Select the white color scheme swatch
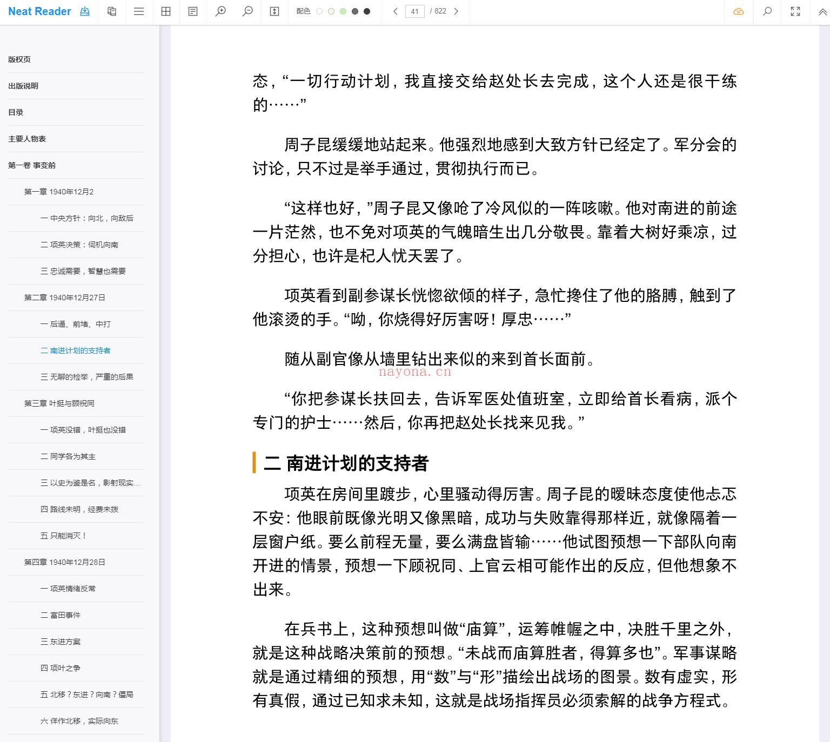The width and height of the screenshot is (830, 742). point(319,11)
